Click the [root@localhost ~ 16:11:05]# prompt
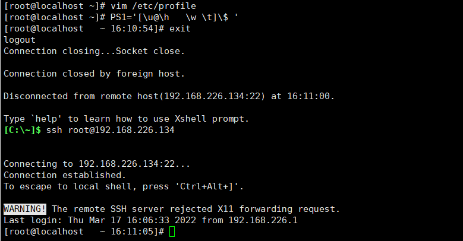 click(84, 232)
